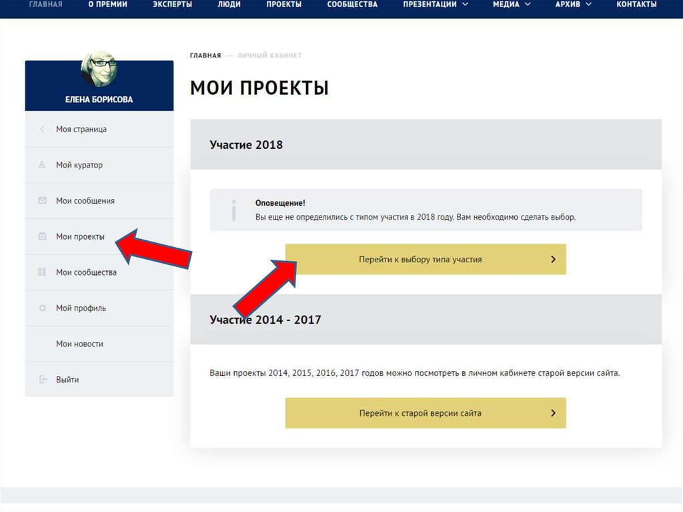Image resolution: width=683 pixels, height=512 pixels.
Task: Click the info icon in the Оповещение box
Action: pos(234,210)
